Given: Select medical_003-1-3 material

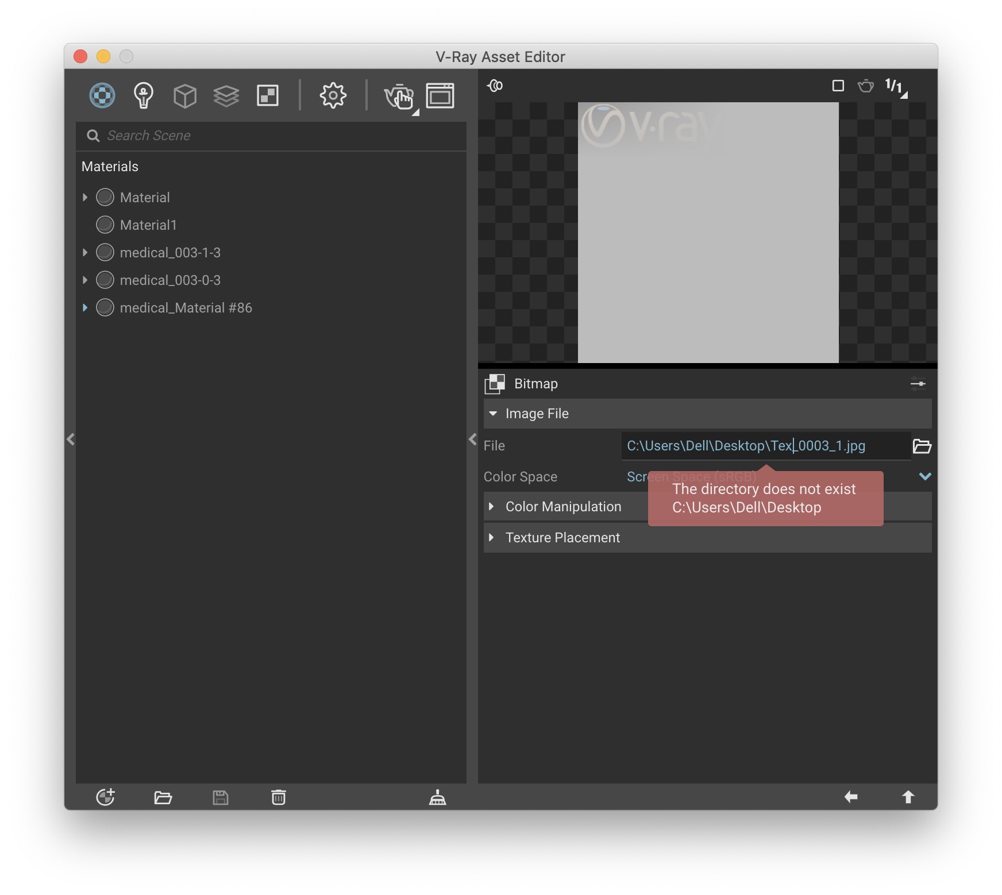Looking at the screenshot, I should pos(170,253).
